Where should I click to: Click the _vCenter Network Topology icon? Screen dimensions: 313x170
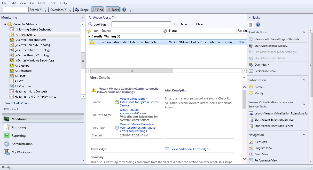tap(12, 50)
